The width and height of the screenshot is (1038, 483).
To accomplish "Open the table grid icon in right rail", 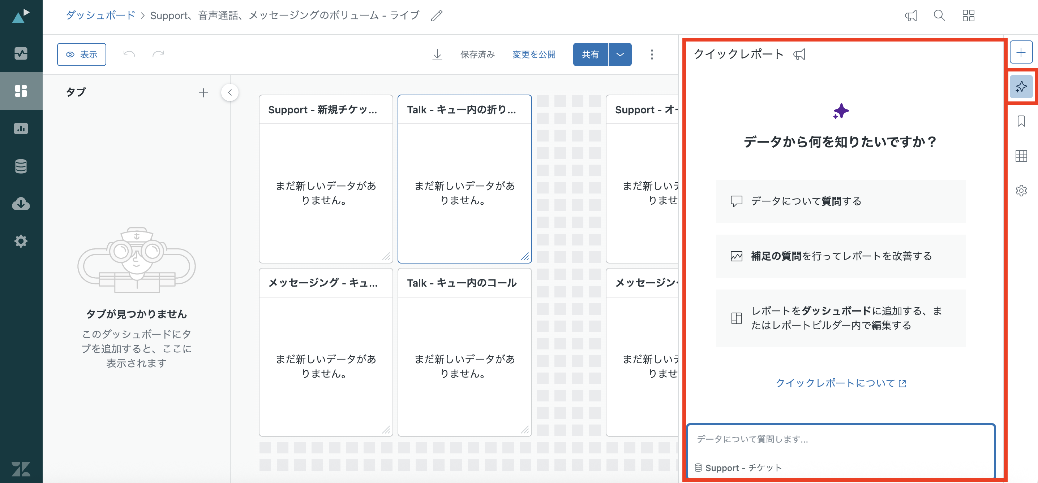I will 1021,156.
